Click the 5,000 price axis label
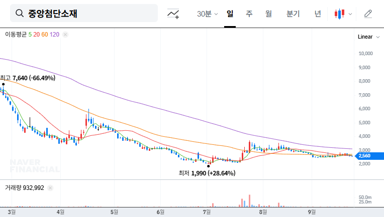 pos(364,123)
